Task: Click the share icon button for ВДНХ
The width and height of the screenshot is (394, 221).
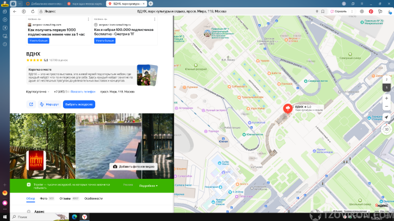Action: pos(31,104)
